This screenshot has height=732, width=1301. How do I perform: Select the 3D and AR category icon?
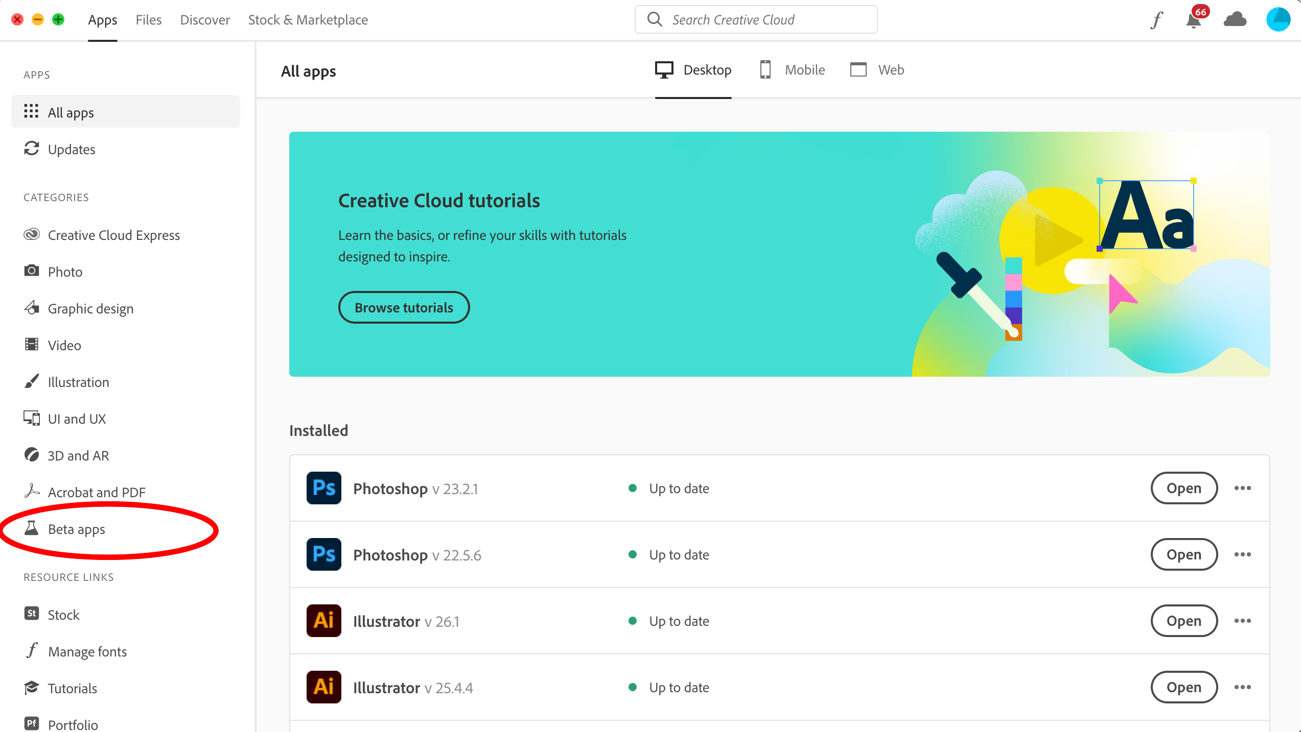pos(31,455)
